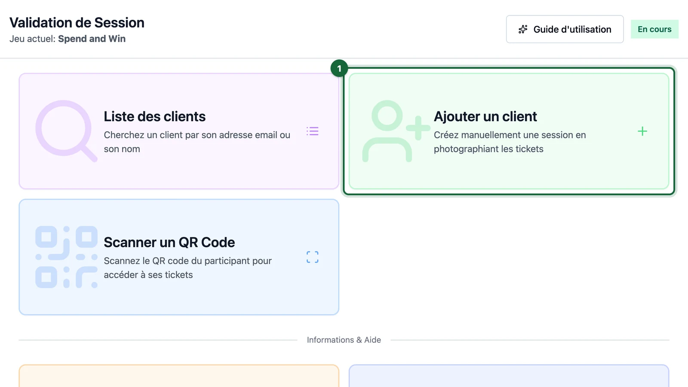Open the Scanner un QR Code heading

click(169, 243)
